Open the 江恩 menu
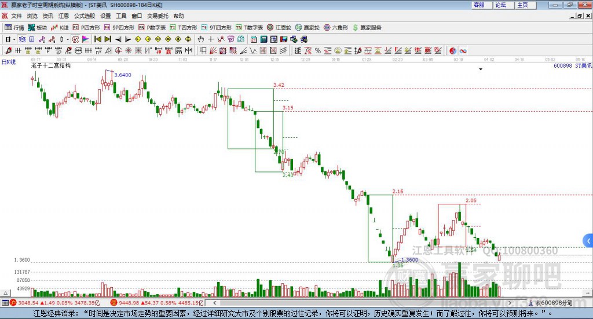The height and width of the screenshot is (319, 593). pyautogui.click(x=64, y=16)
